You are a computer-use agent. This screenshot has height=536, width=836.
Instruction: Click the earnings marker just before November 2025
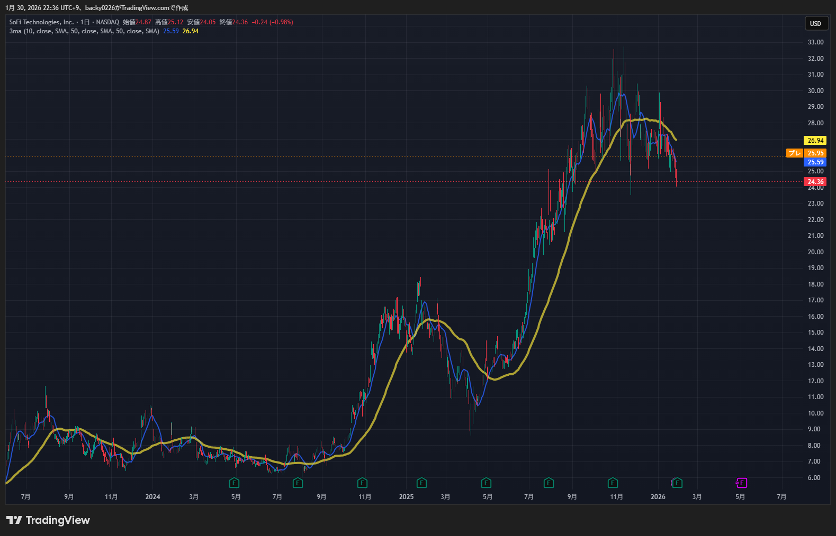click(613, 483)
